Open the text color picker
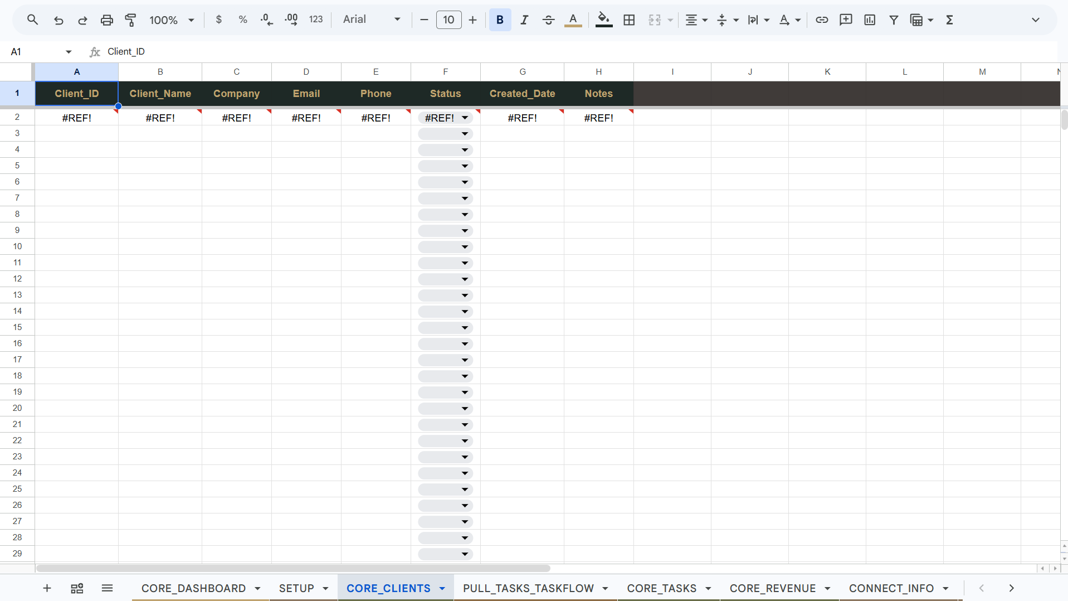Viewport: 1068px width, 601px height. [x=573, y=20]
